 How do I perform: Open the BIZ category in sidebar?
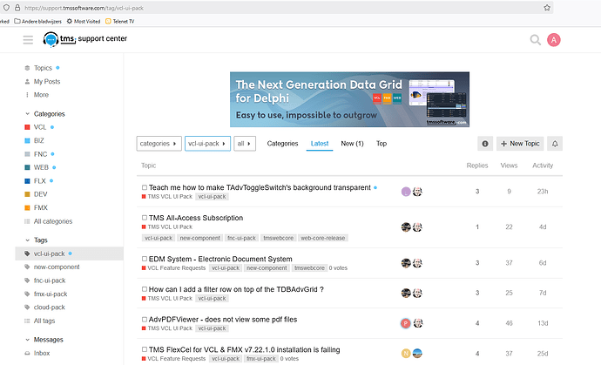coord(38,141)
